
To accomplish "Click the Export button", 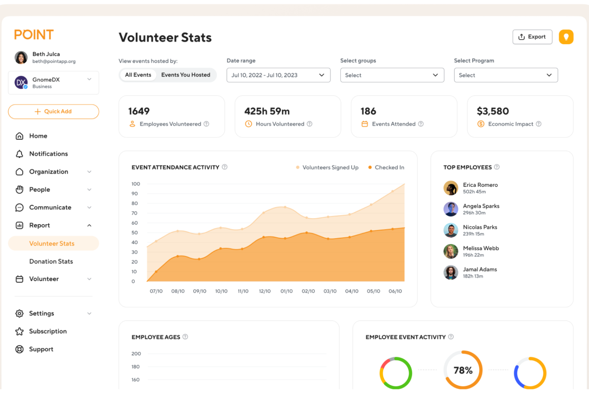I will 532,37.
